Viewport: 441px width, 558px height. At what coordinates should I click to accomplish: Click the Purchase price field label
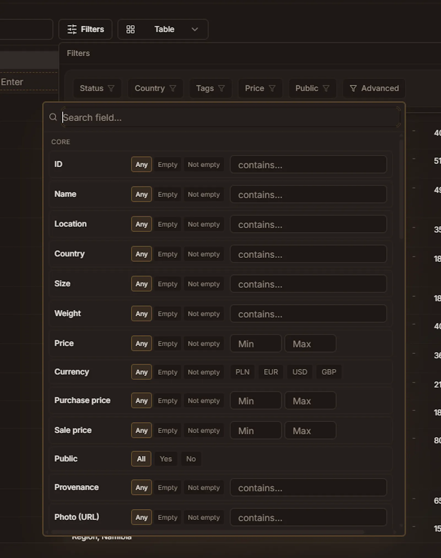coord(82,400)
